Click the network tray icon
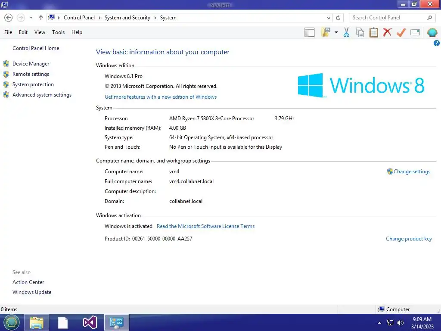441x331 pixels. [x=390, y=323]
